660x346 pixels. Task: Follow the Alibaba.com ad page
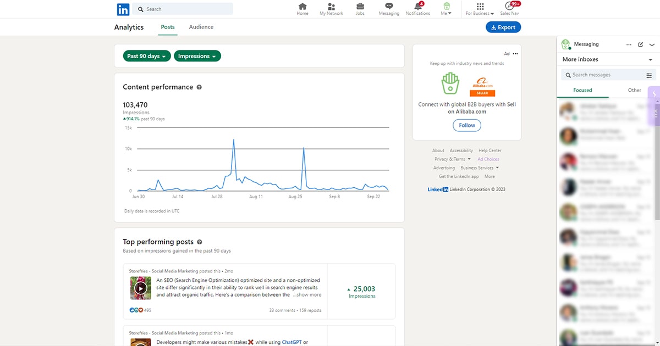(x=467, y=125)
